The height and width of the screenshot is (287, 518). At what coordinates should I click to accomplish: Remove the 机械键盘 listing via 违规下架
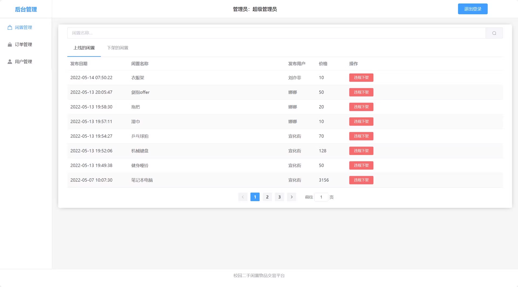(361, 151)
